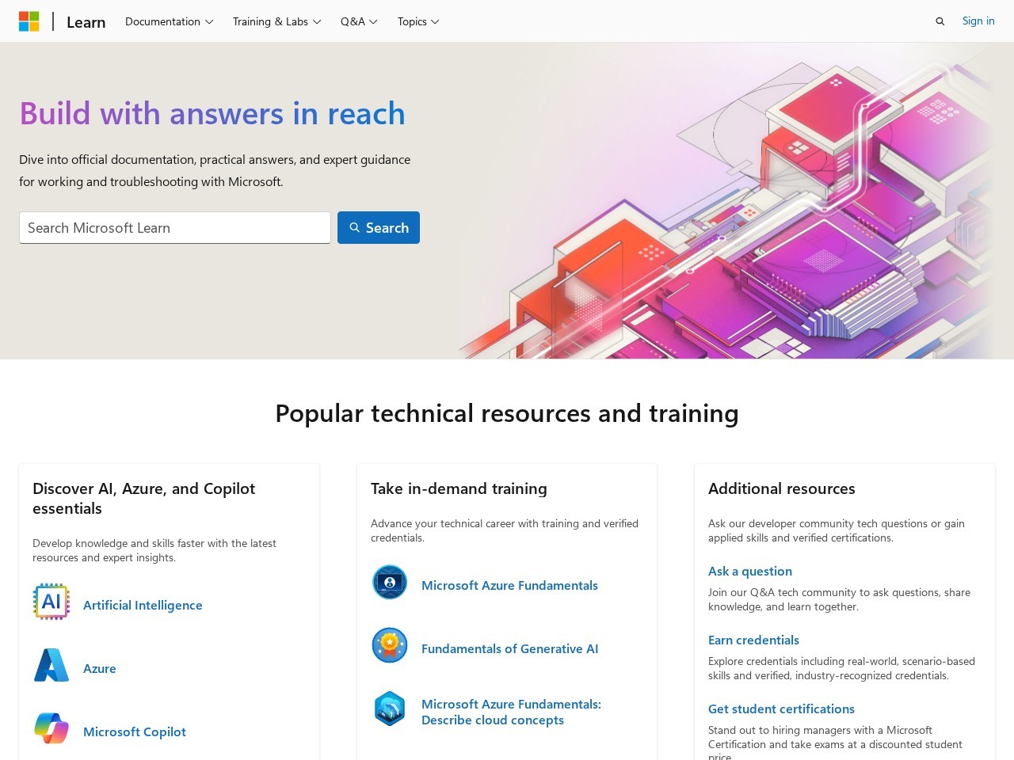Click the Microsoft logo icon
The height and width of the screenshot is (760, 1014).
pos(29,21)
